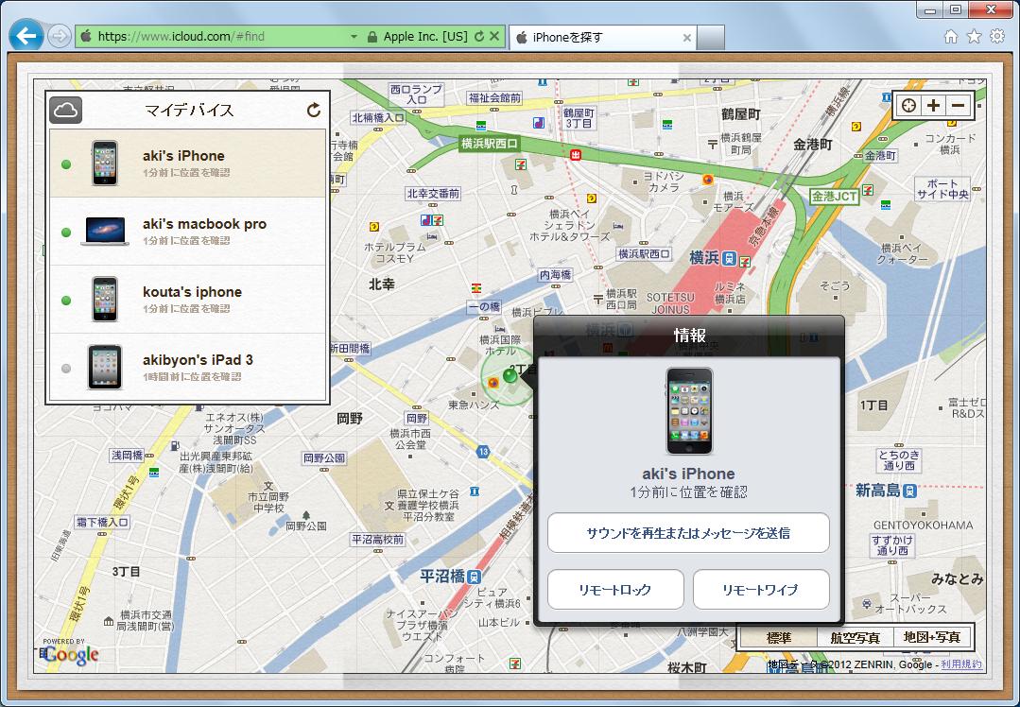Open the browser home page icon
The image size is (1020, 707).
pos(951,37)
